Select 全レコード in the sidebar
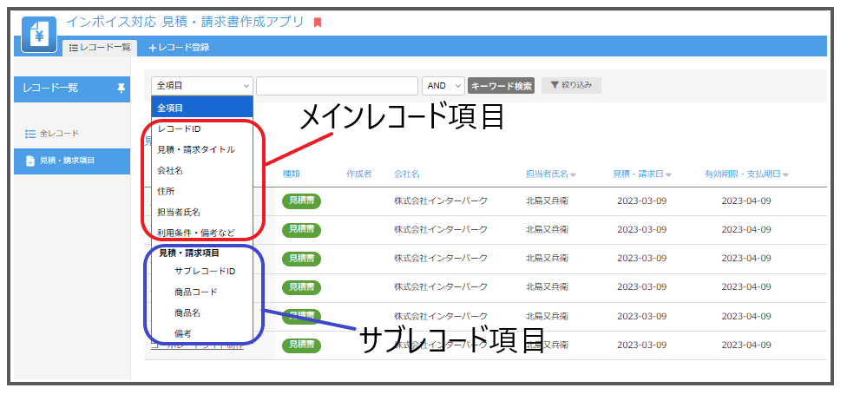Viewport: 847px width, 401px height. (x=59, y=134)
